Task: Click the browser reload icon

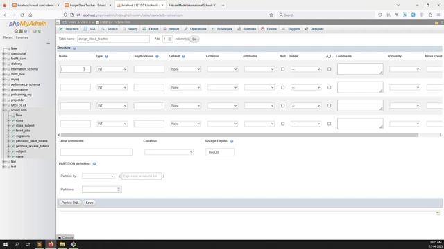Action: [22, 15]
